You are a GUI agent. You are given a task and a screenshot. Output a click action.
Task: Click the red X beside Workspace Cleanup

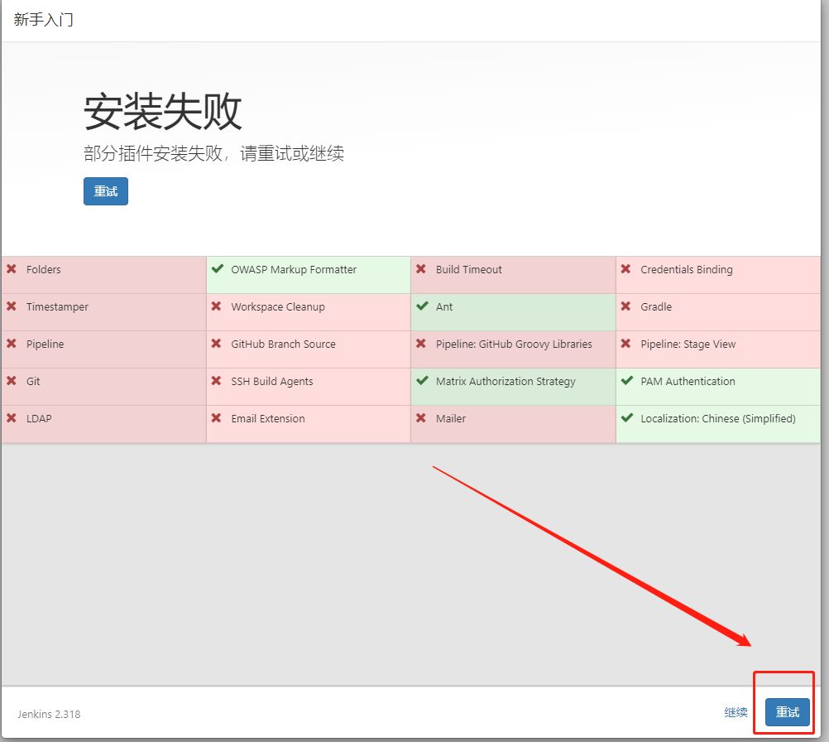coord(216,306)
